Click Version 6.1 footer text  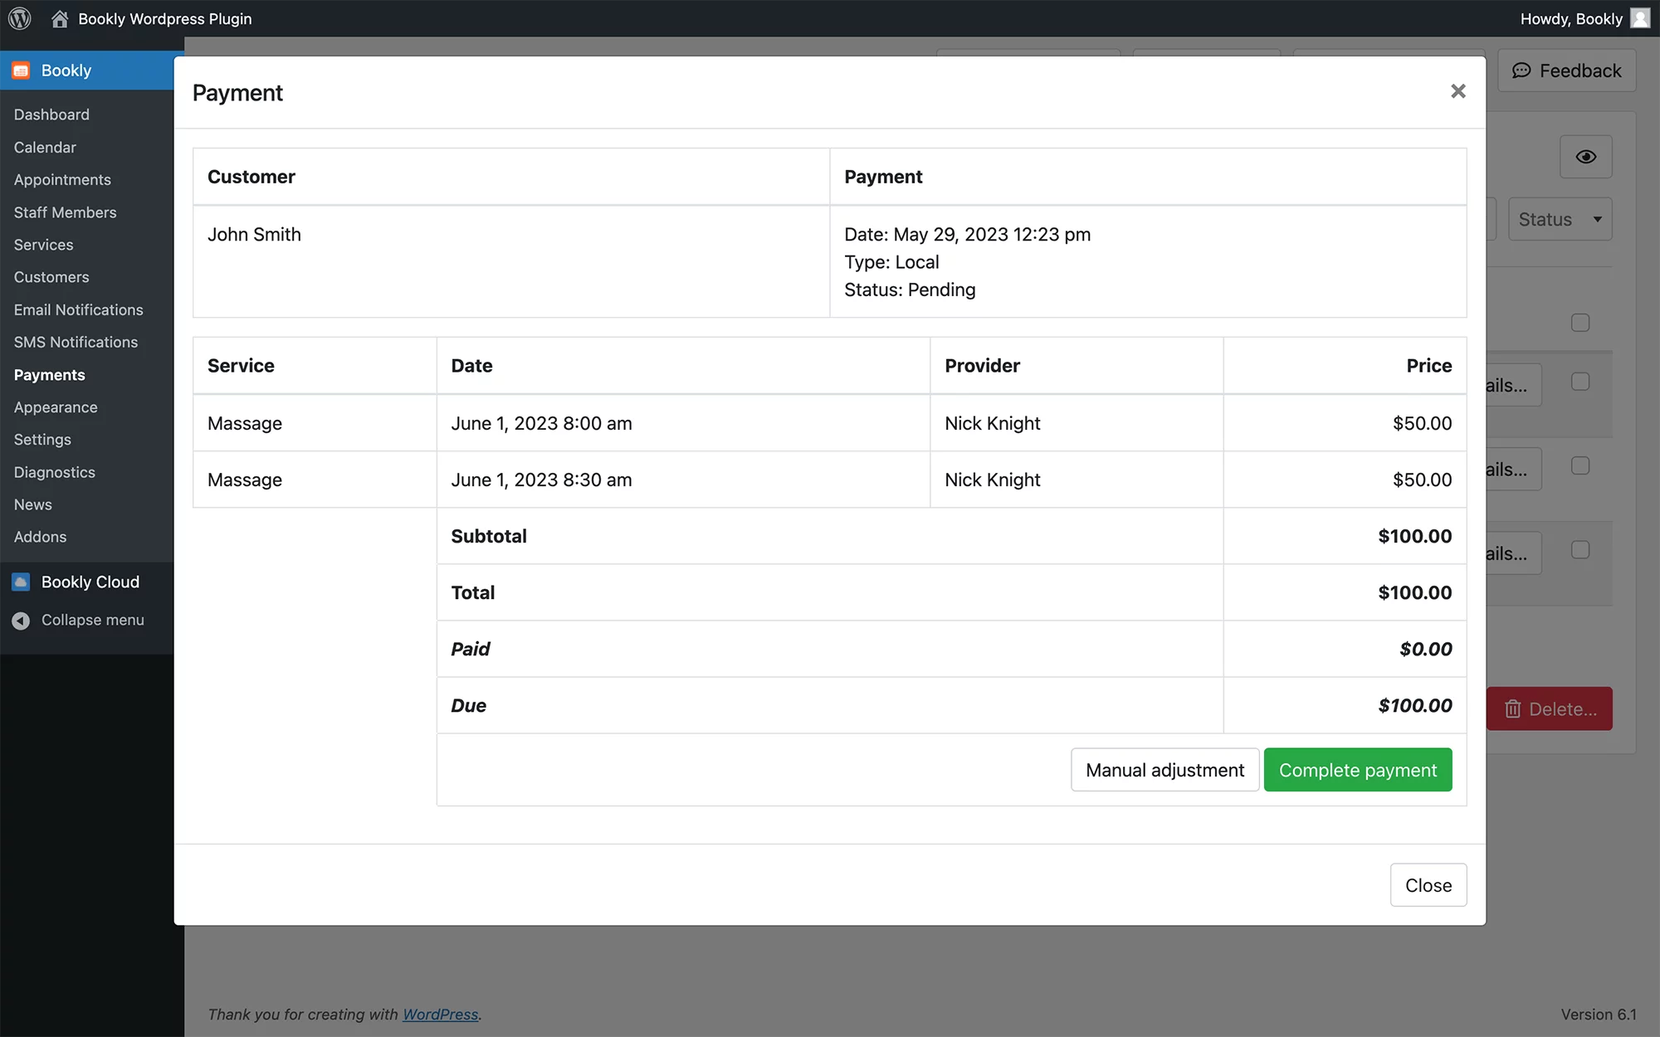click(1599, 1014)
